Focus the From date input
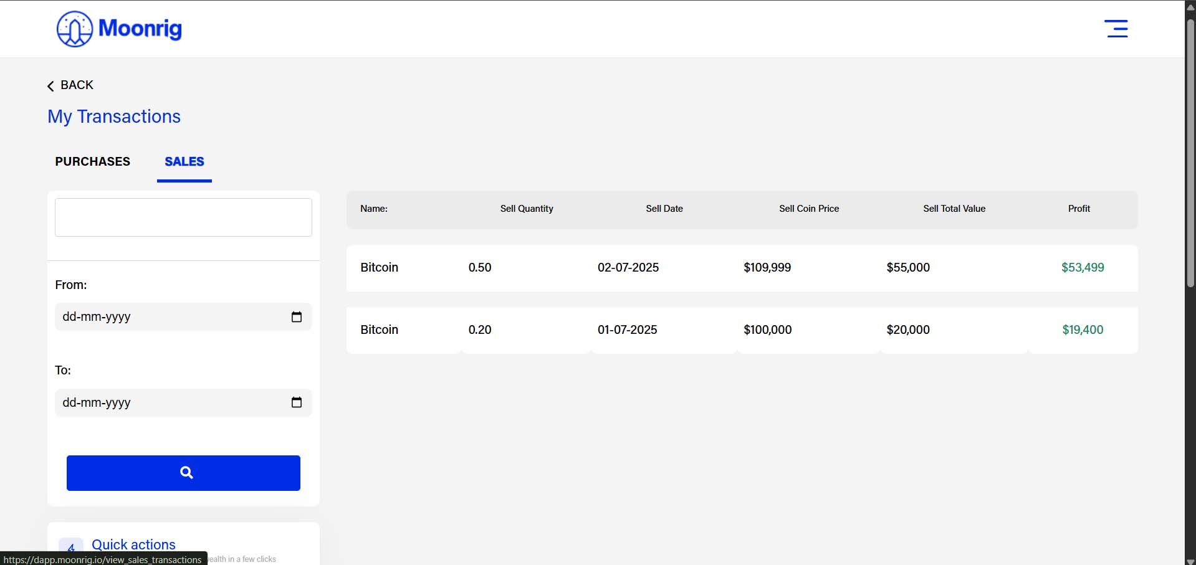Image resolution: width=1196 pixels, height=565 pixels. (x=183, y=316)
